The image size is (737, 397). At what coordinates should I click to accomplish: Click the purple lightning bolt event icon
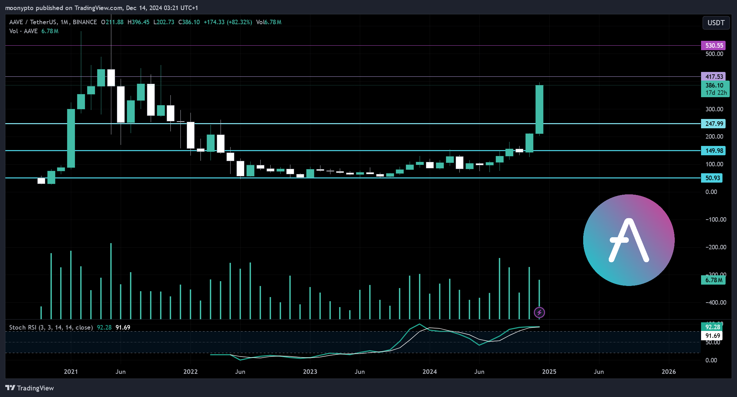(x=539, y=313)
